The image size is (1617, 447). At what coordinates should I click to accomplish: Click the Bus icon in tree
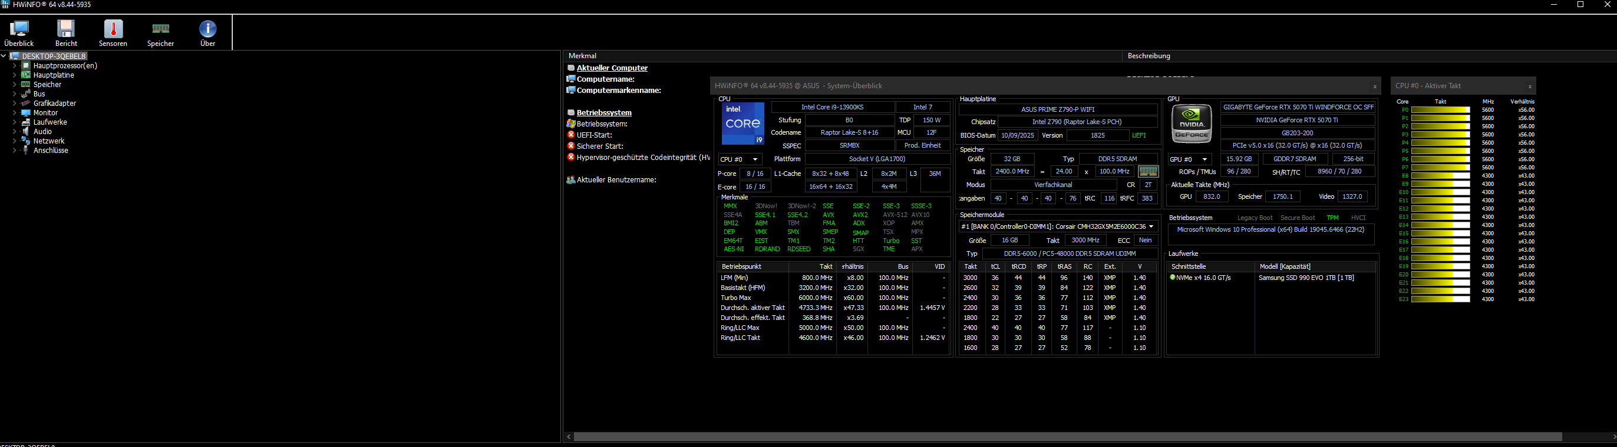tap(26, 94)
